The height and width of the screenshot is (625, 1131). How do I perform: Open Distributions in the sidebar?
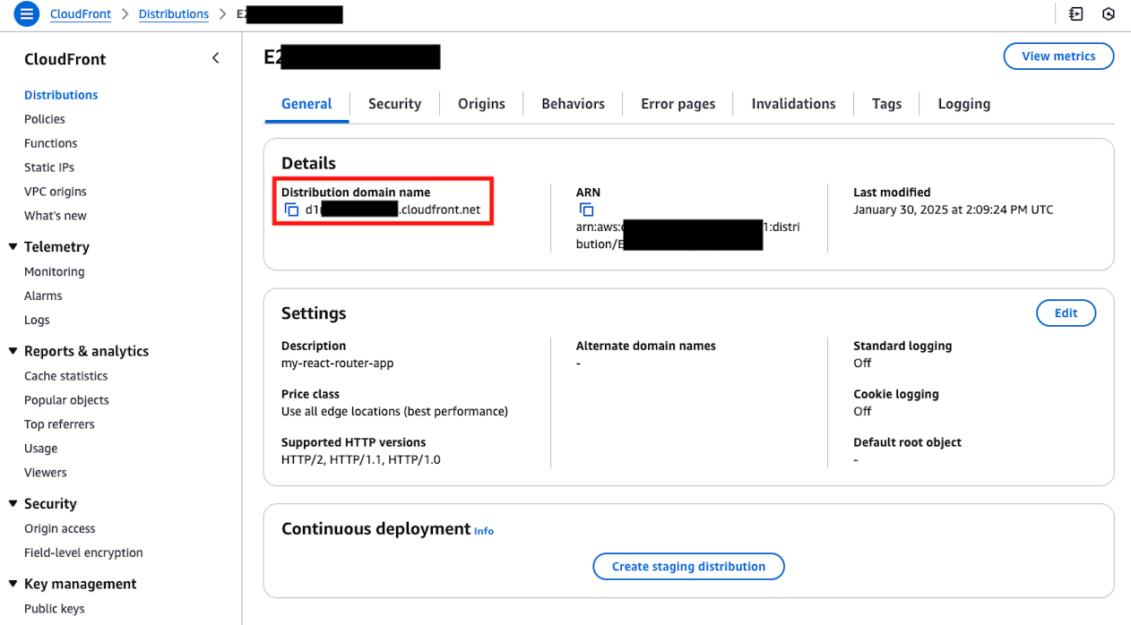click(61, 95)
